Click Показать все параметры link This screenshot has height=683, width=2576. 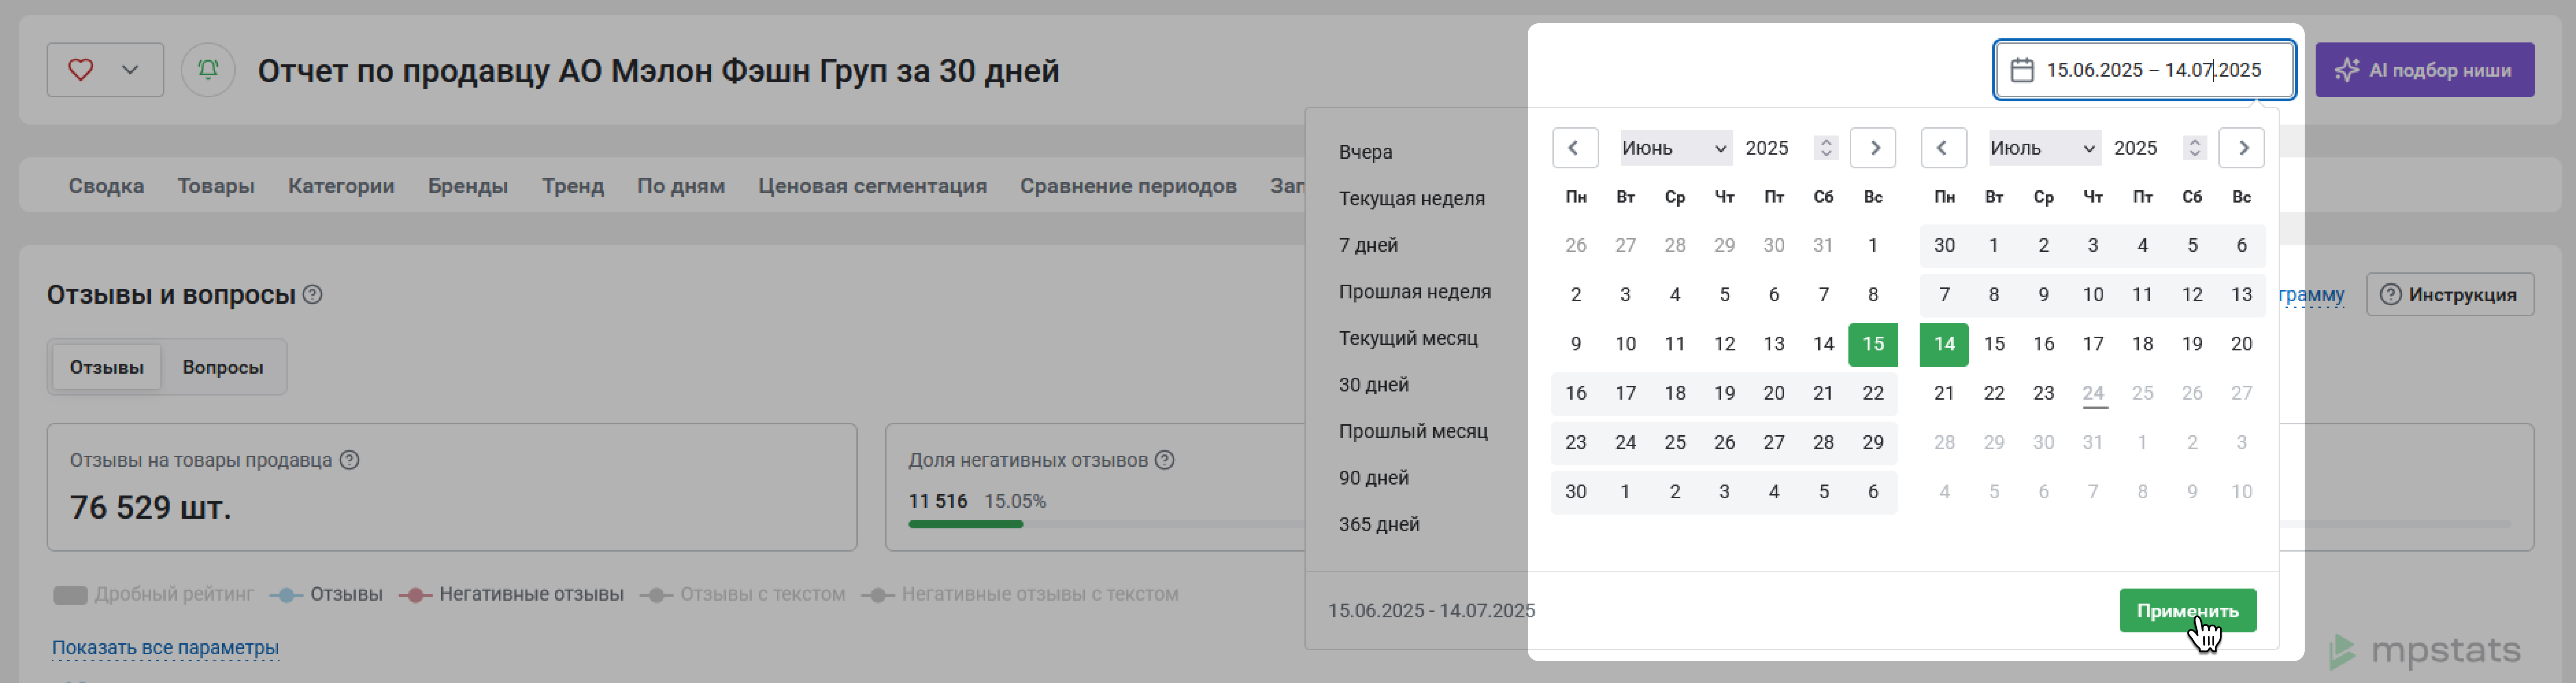(x=165, y=648)
